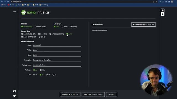Image resolution: width=177 pixels, height=99 pixels.
Task: Click the Generate button
Action: [70, 95]
